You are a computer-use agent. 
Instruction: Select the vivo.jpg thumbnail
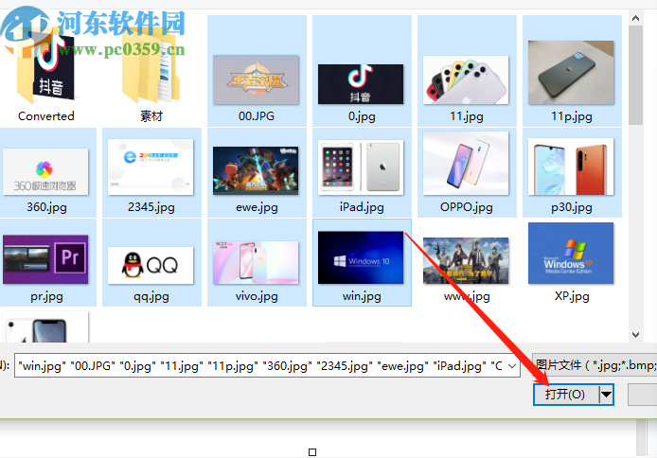click(x=257, y=262)
